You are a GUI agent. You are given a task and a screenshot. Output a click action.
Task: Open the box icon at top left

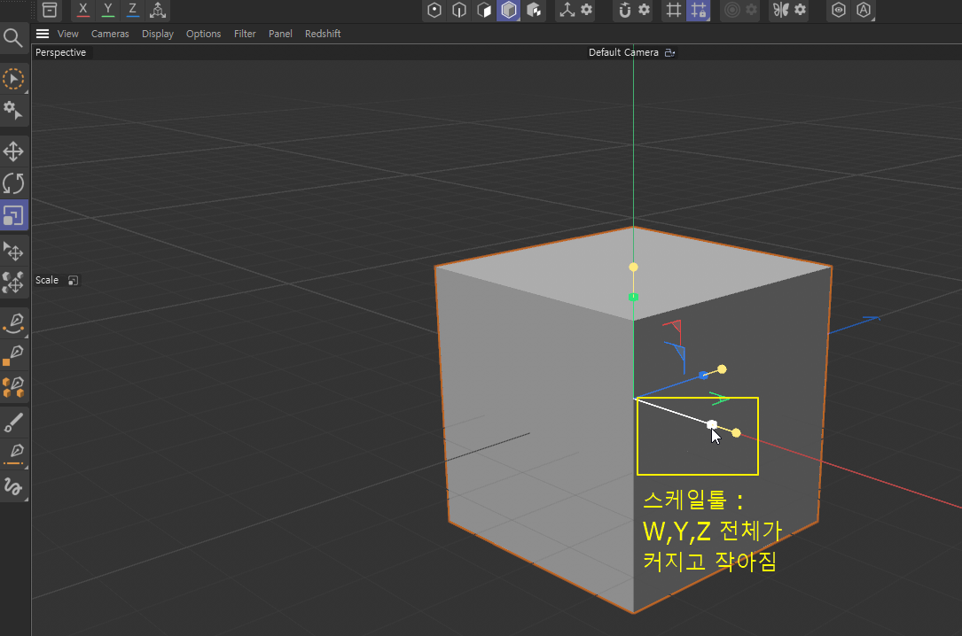(x=50, y=10)
